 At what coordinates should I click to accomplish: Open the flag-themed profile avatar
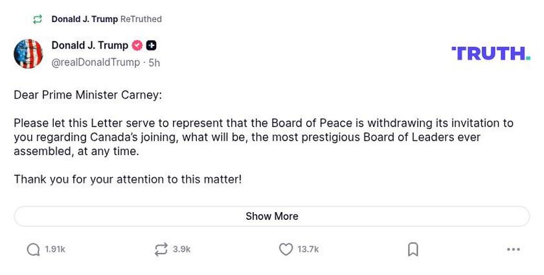click(x=28, y=54)
